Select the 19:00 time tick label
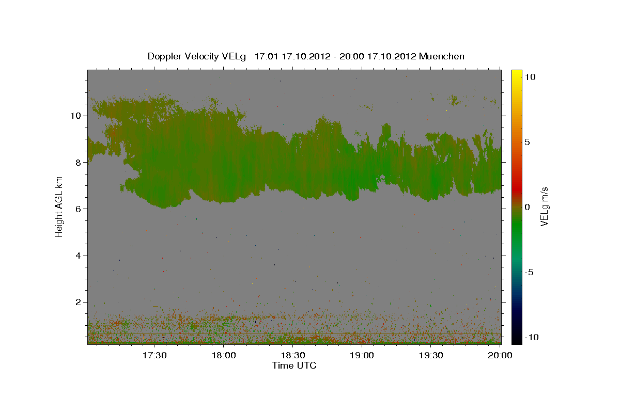This screenshot has height=413, width=620. 362,355
